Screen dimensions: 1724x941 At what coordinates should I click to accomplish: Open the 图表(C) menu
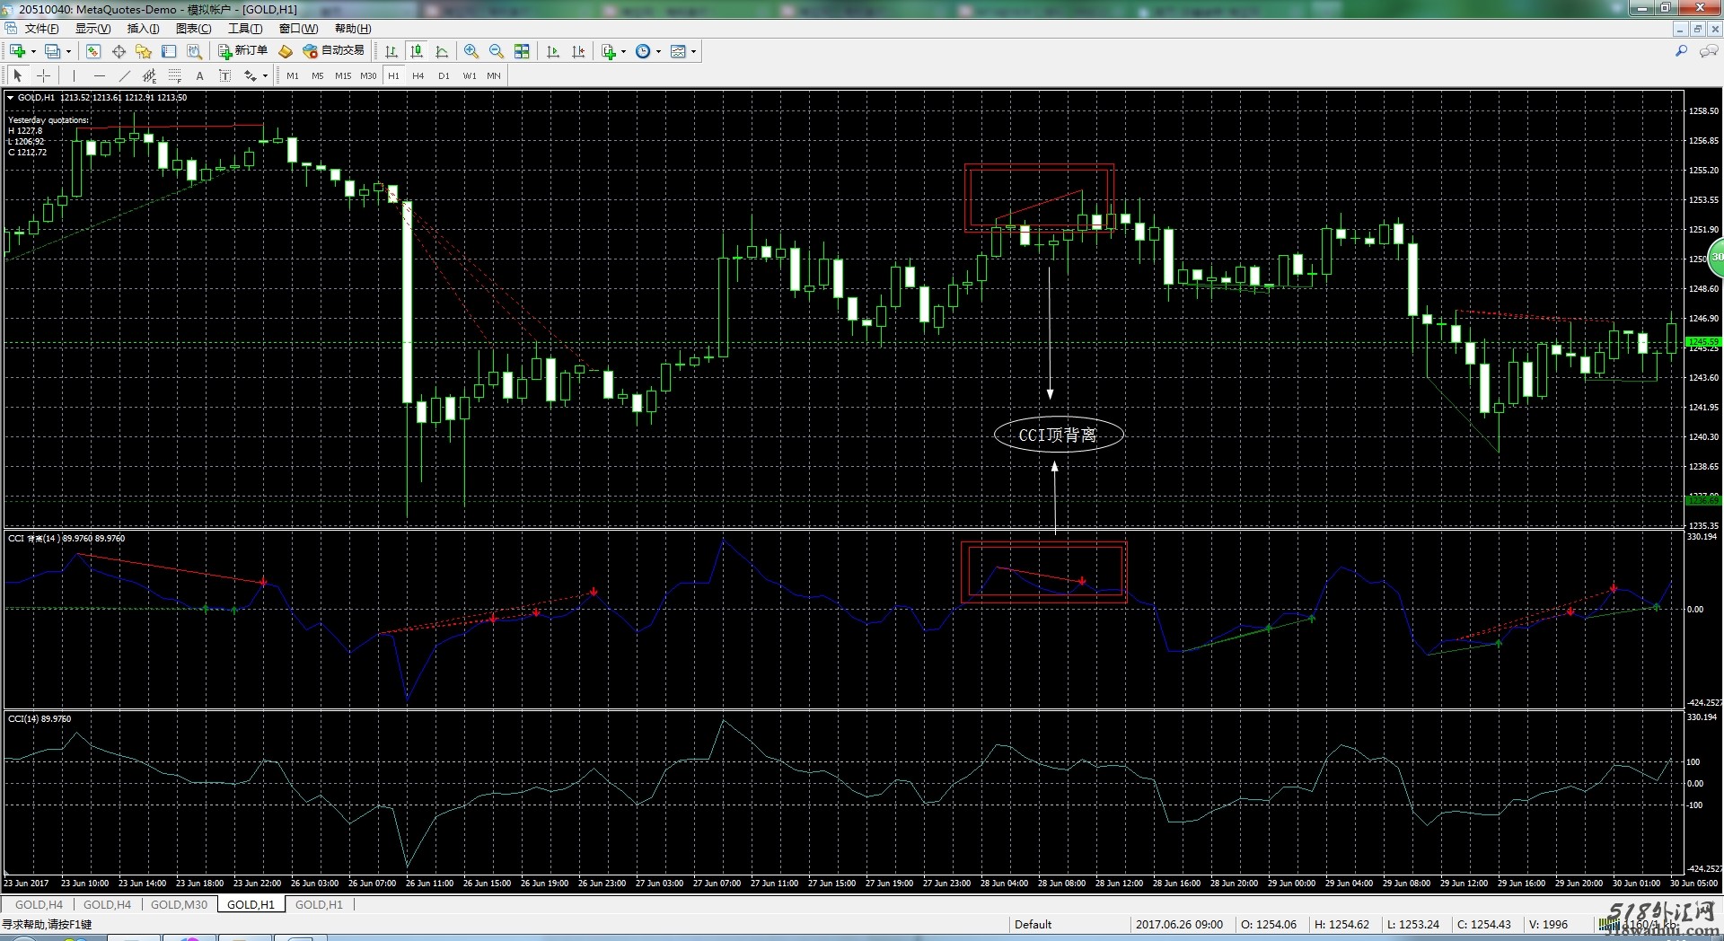click(193, 29)
